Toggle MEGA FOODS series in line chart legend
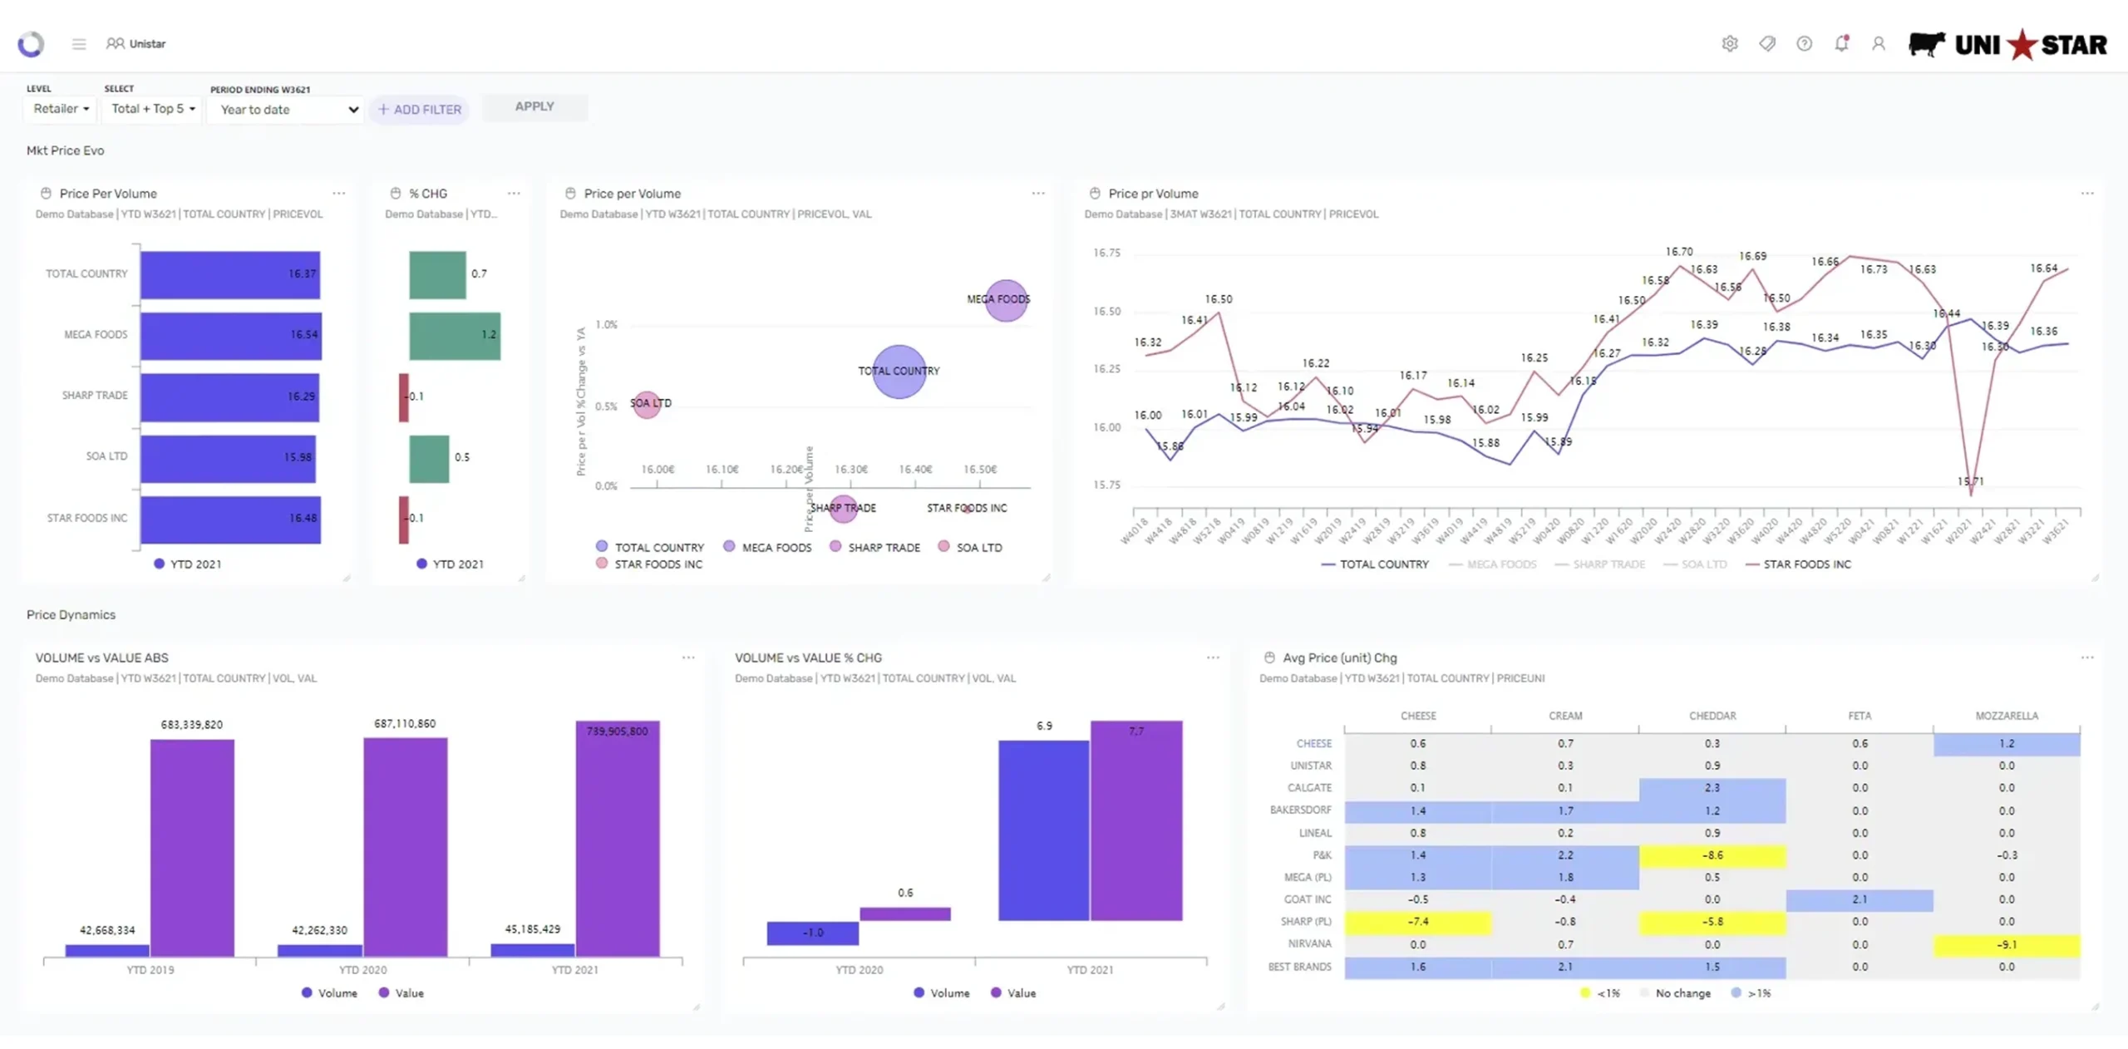Screen dimensions: 2128x1049 coord(1493,564)
